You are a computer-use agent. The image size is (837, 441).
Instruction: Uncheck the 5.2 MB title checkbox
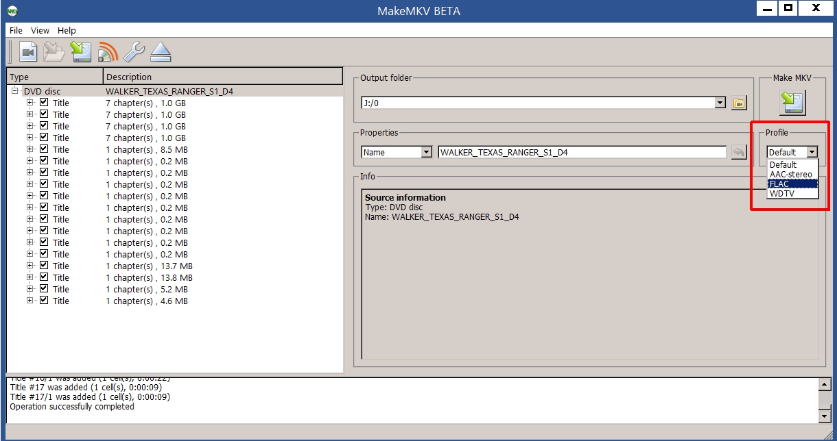click(x=44, y=289)
